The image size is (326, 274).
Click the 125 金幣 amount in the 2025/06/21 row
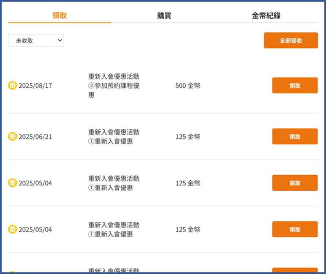pos(187,137)
